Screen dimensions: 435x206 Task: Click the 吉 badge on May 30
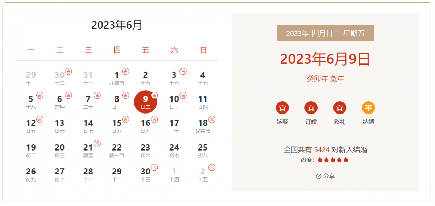click(69, 71)
